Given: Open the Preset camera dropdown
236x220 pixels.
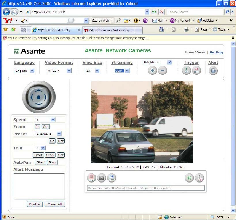Looking at the screenshot, I should tap(49, 134).
